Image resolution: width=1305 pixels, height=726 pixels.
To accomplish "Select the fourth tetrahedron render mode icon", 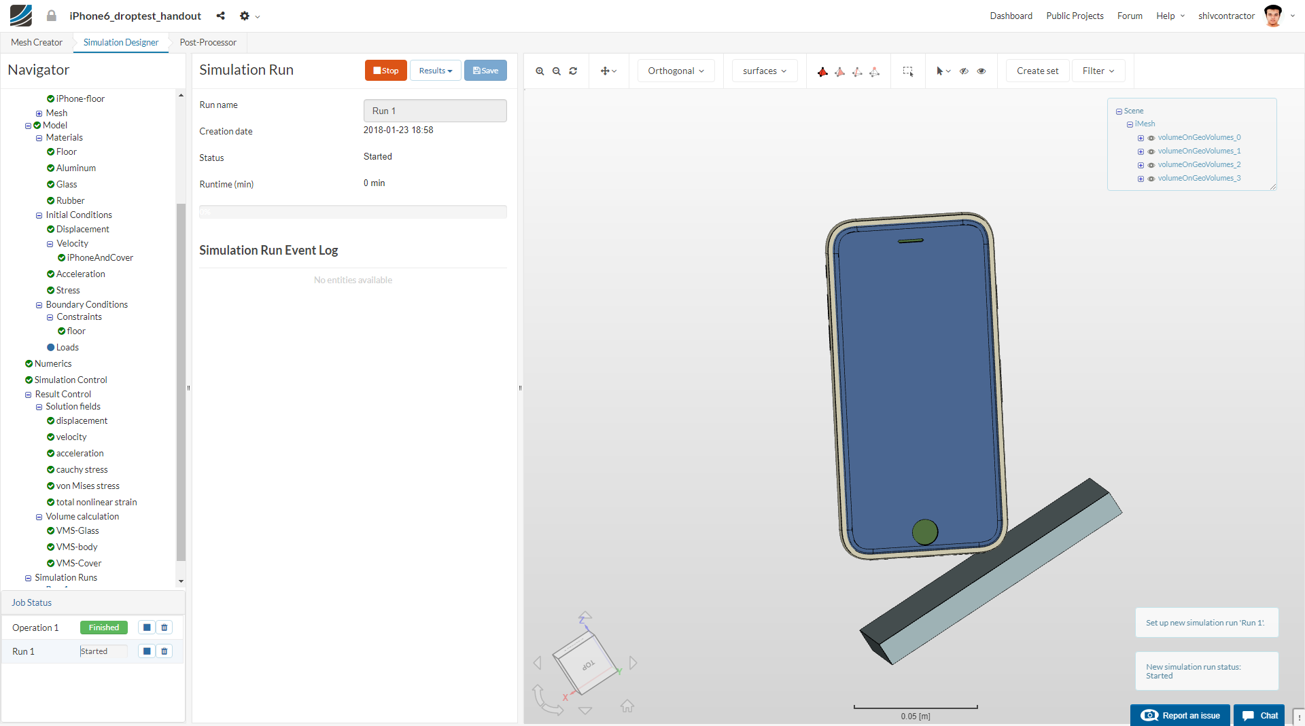I will pos(875,71).
